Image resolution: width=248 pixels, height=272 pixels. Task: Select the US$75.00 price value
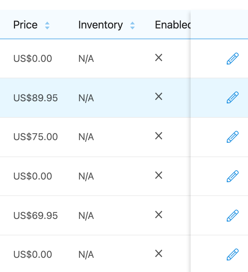tap(36, 137)
